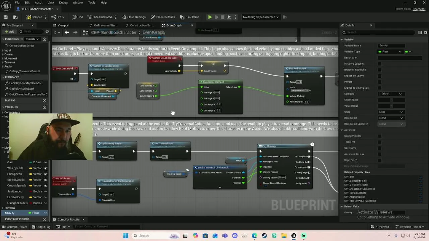The height and width of the screenshot is (241, 429).
Task: Open the debug object selector dropdown
Action: 261,17
